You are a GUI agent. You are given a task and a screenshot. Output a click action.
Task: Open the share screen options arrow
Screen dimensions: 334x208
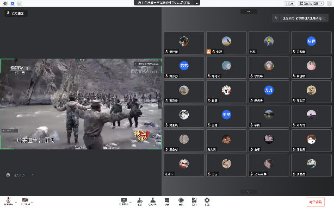pos(131,203)
